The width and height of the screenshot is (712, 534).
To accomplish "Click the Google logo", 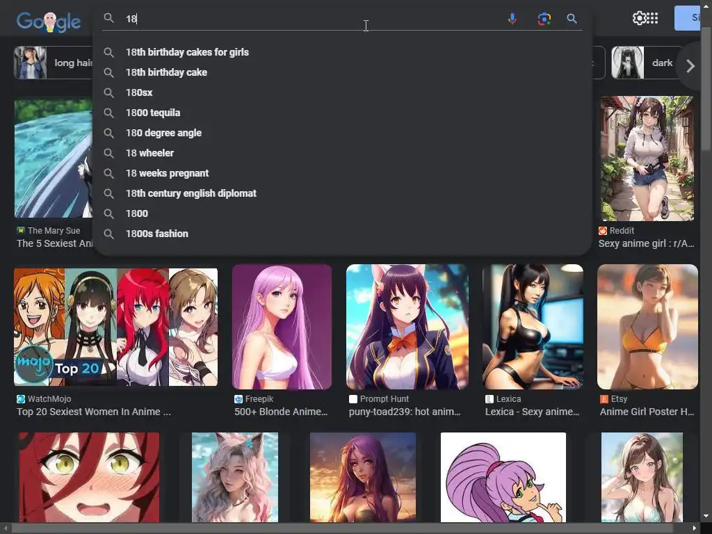I will click(x=49, y=21).
